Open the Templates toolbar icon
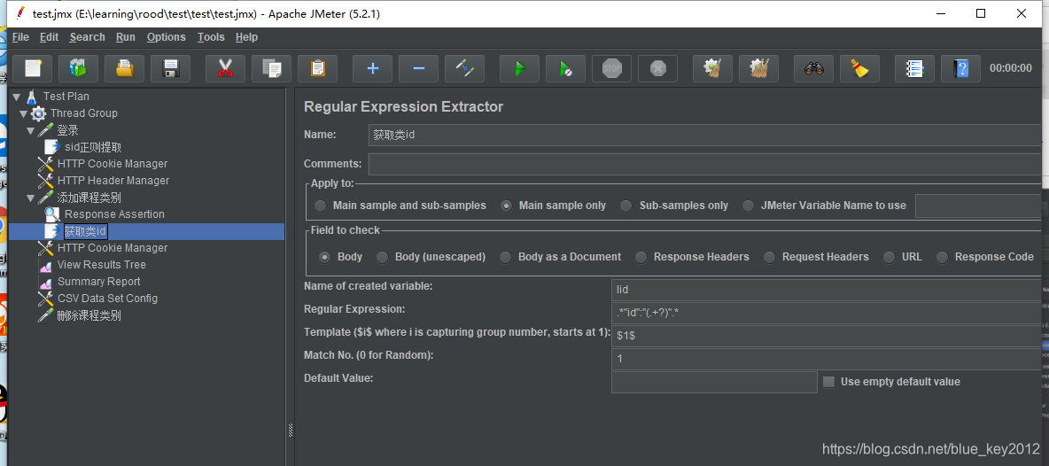The image size is (1049, 466). tap(78, 68)
